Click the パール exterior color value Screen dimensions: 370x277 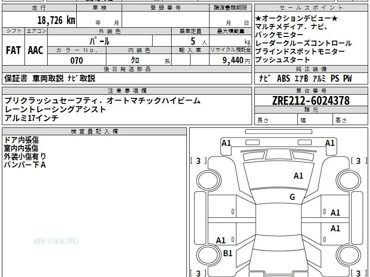(99, 41)
